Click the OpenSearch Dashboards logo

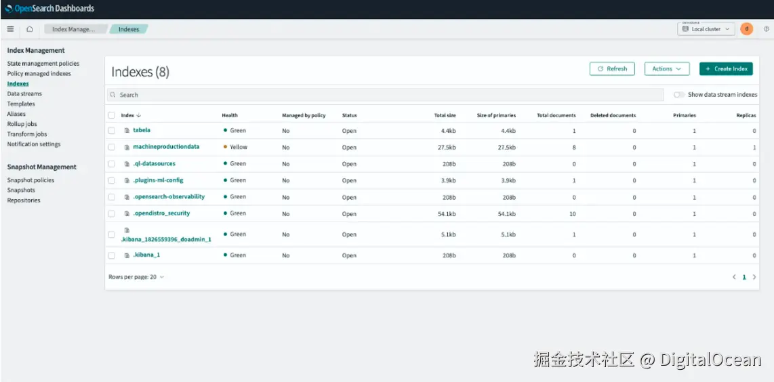[49, 8]
